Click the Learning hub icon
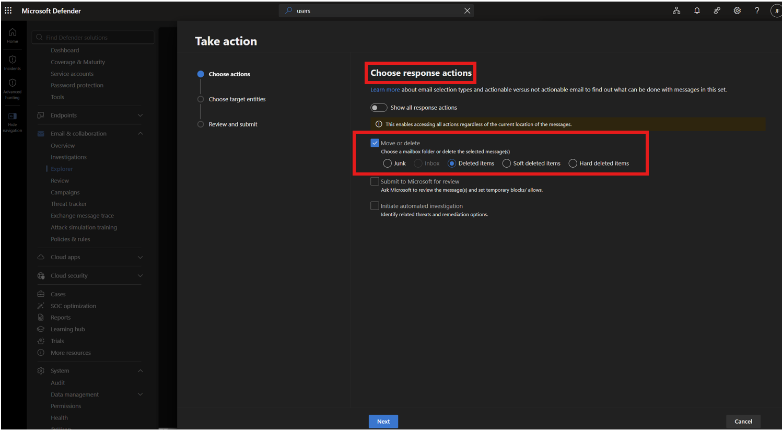Screen dimensions: 782x430 click(41, 329)
